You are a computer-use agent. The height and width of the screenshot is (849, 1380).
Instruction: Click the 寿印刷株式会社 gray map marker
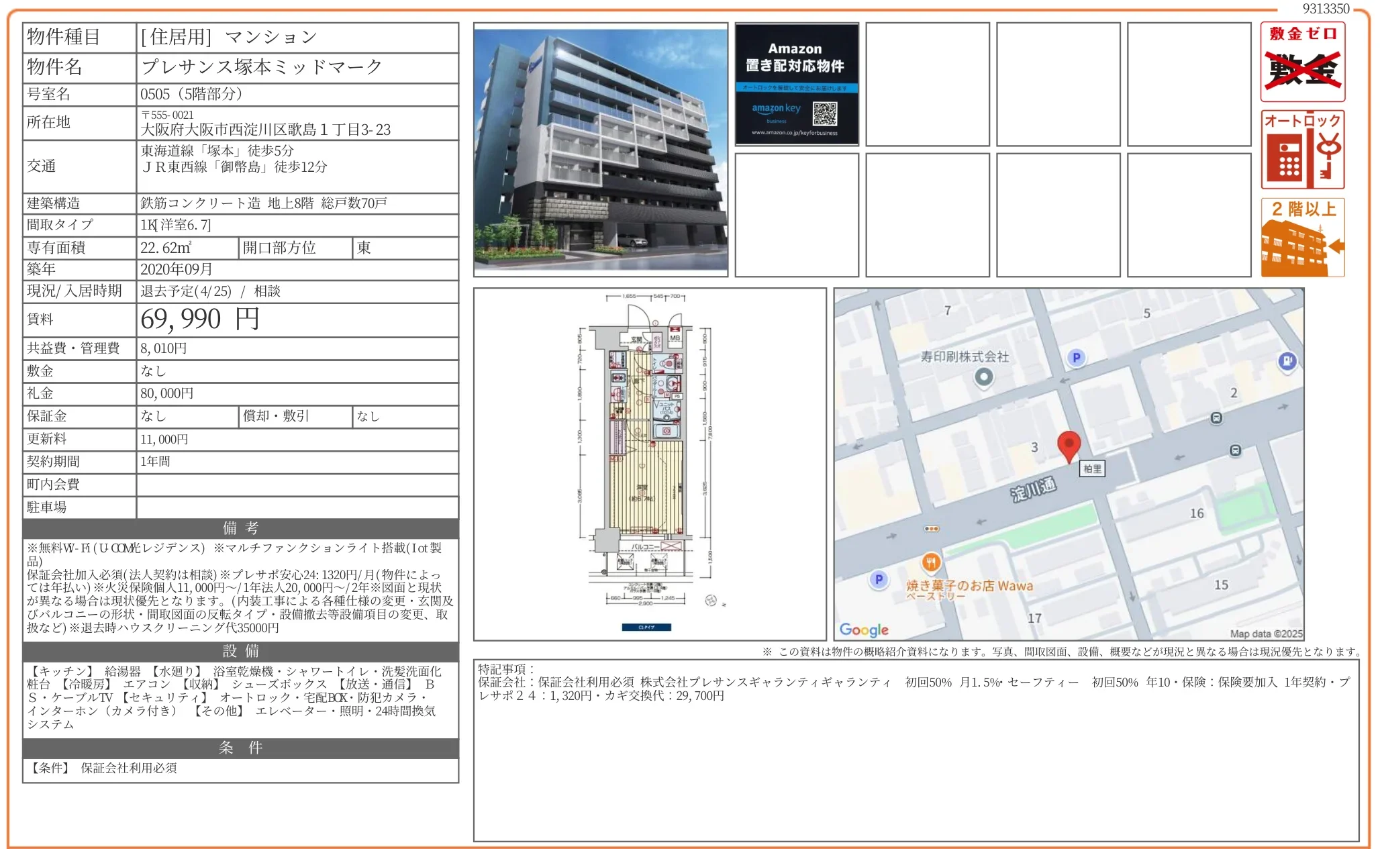983,377
